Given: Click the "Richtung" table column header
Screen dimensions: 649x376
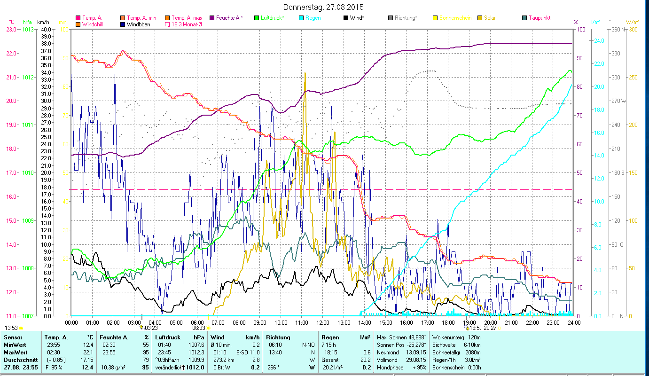Looking at the screenshot, I should click(x=278, y=337).
